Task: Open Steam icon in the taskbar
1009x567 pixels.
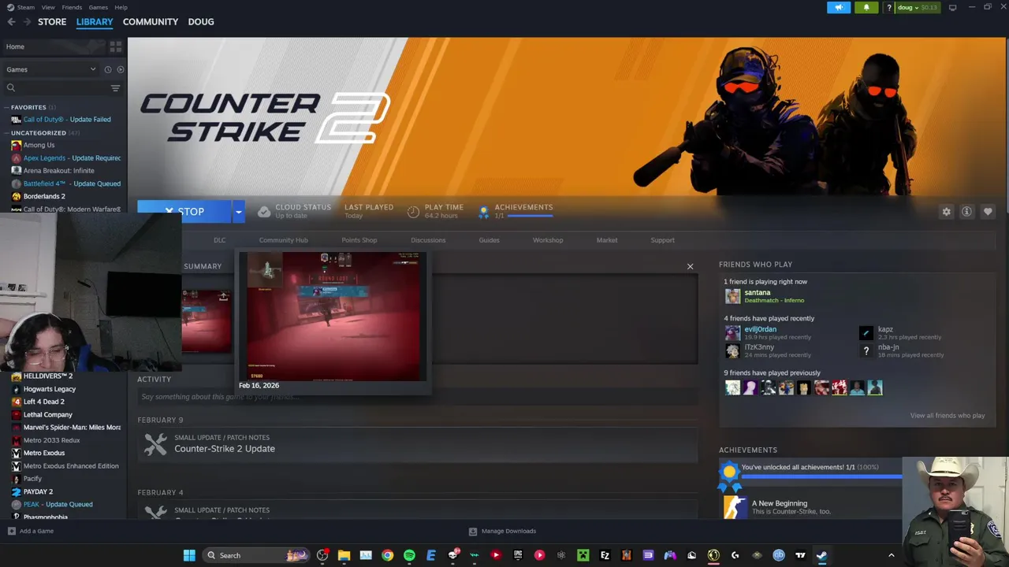Action: point(821,555)
